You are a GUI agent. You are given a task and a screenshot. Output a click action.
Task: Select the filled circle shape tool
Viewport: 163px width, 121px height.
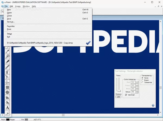[7, 92]
